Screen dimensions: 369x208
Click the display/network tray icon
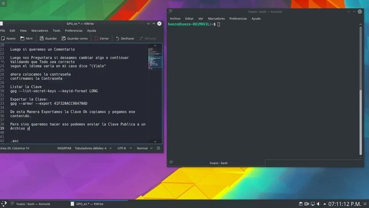tap(312, 204)
